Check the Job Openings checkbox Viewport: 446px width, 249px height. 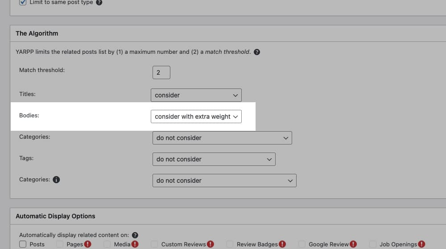(373, 244)
